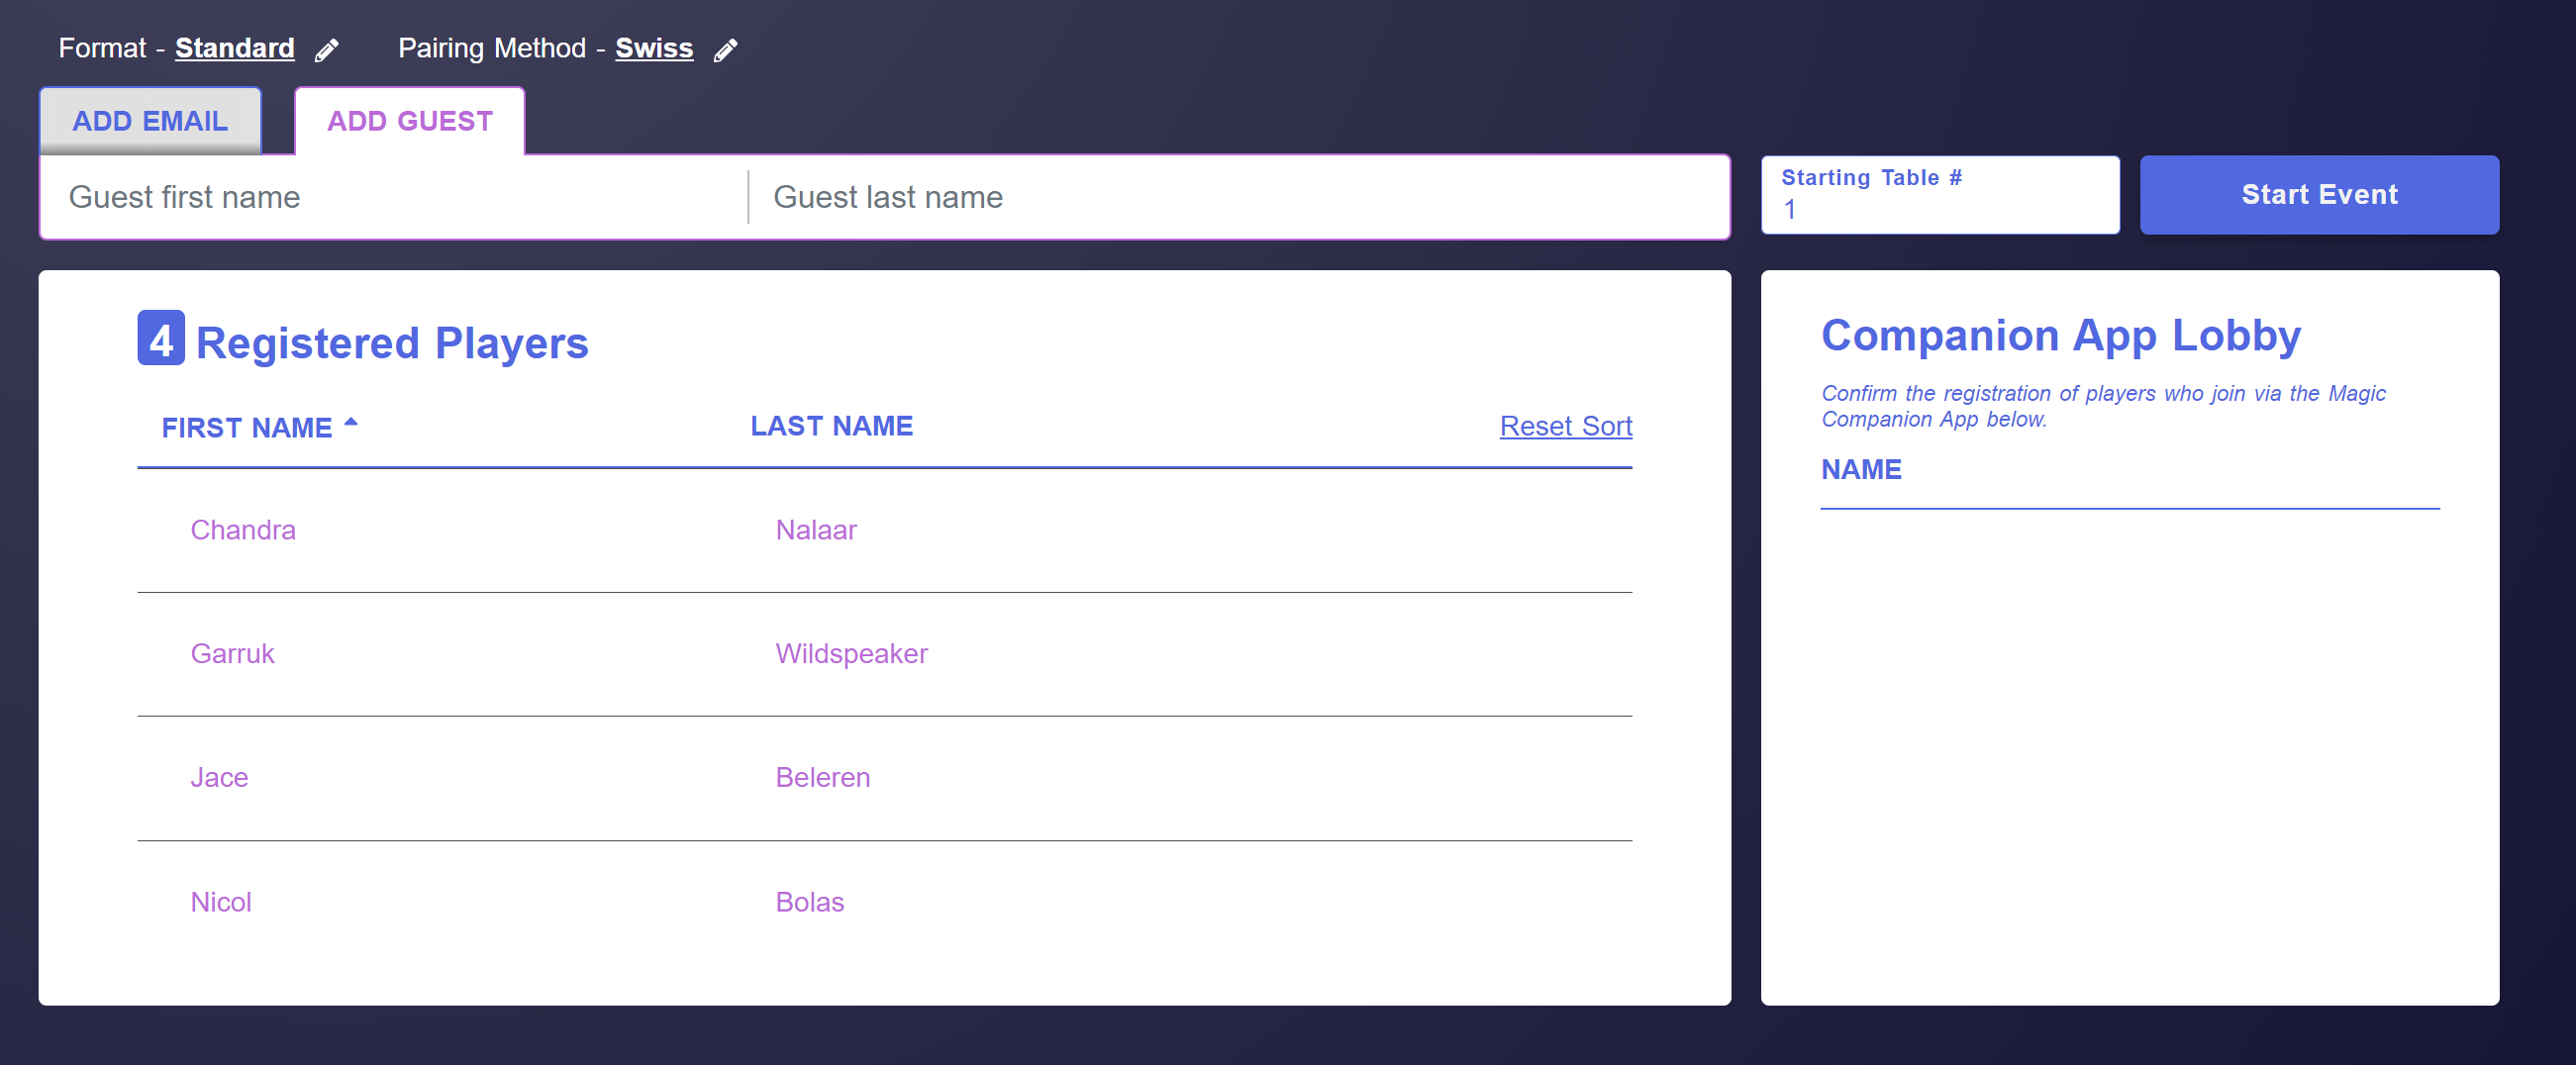
Task: Focus the Guest last name field
Action: pos(1238,197)
